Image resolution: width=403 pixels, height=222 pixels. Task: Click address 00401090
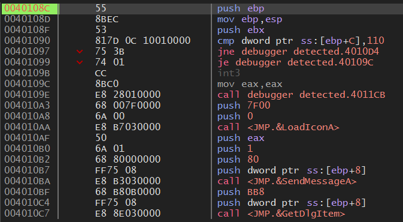tap(27, 41)
